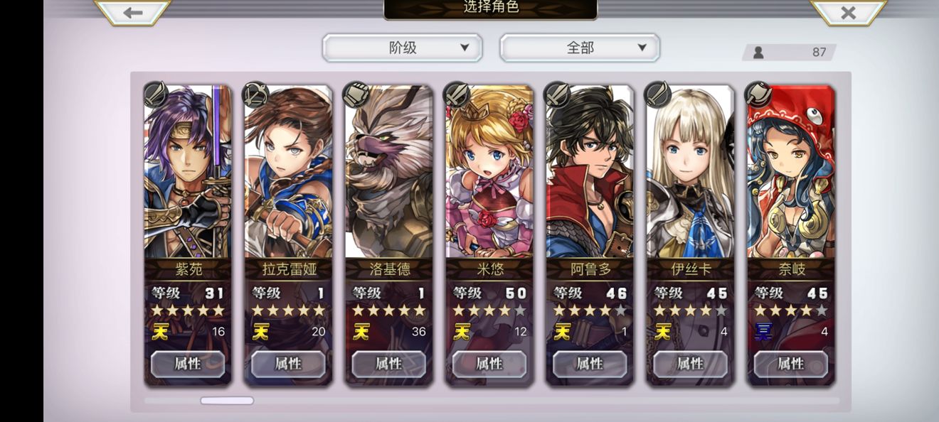View 属性 for 紫苑
The width and height of the screenshot is (939, 422).
[x=188, y=364]
